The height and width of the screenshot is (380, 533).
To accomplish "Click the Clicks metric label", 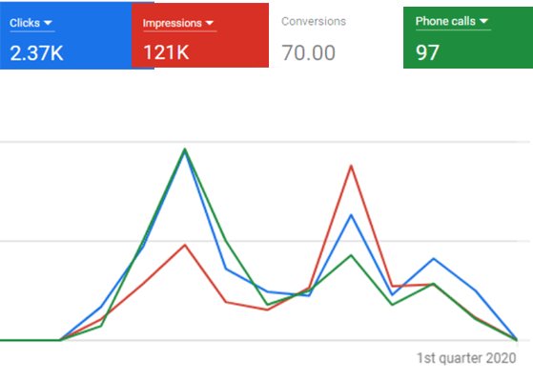I will (x=25, y=23).
